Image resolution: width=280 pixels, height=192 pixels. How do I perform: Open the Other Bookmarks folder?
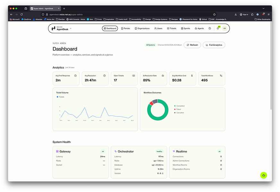262,19
